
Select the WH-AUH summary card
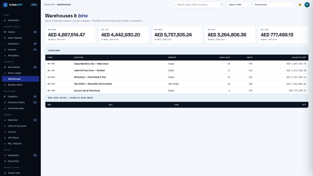point(230,35)
